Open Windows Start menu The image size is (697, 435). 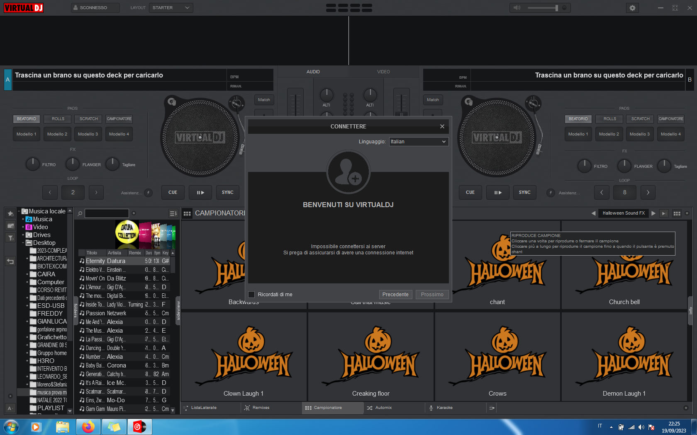pyautogui.click(x=11, y=427)
